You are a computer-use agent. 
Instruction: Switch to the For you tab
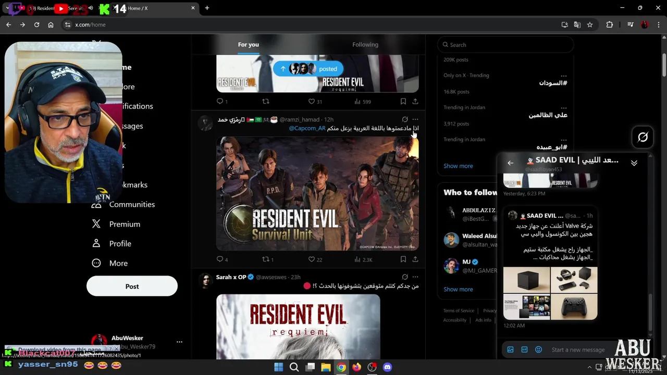point(249,45)
